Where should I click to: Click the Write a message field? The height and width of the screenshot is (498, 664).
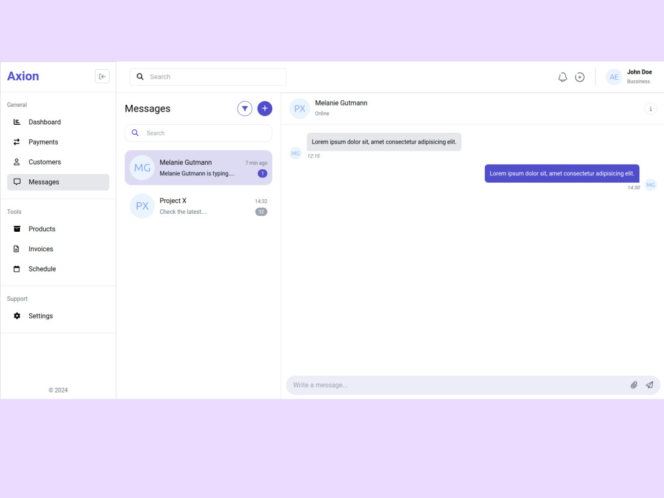[x=457, y=385]
